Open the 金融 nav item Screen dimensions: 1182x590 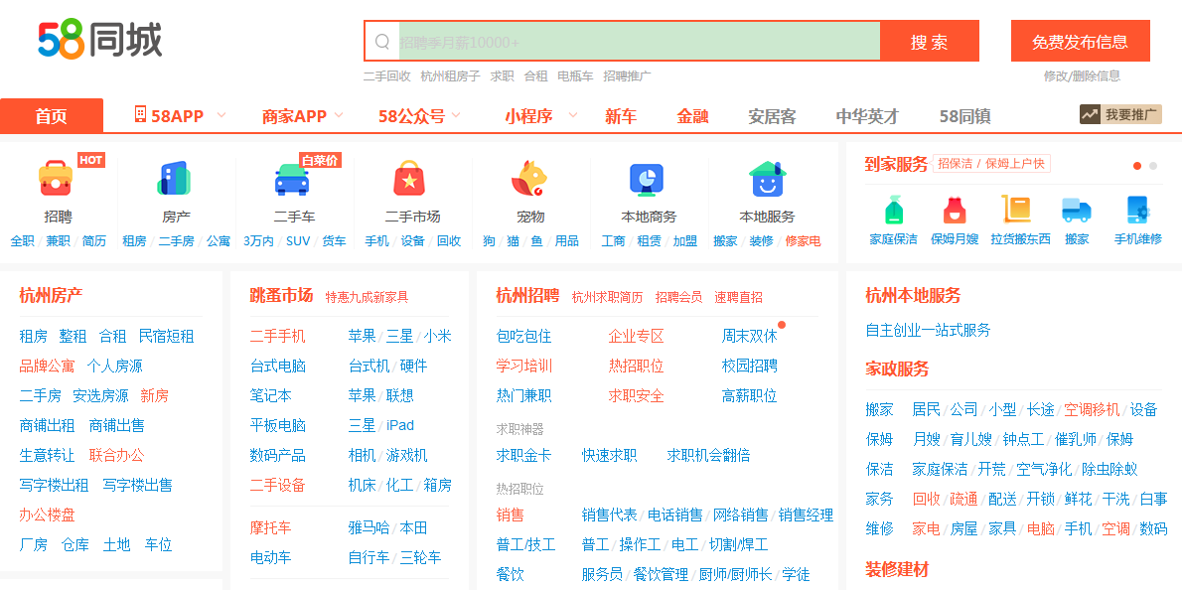(x=692, y=117)
